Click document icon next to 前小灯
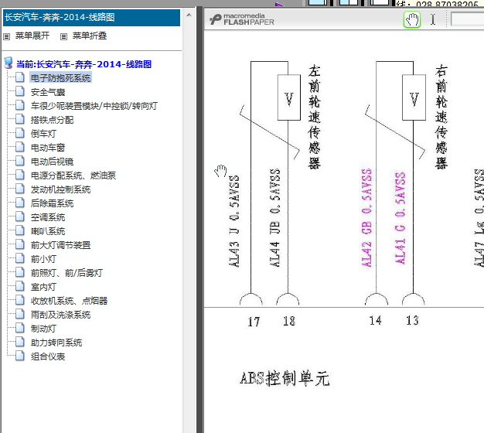 tap(20, 257)
